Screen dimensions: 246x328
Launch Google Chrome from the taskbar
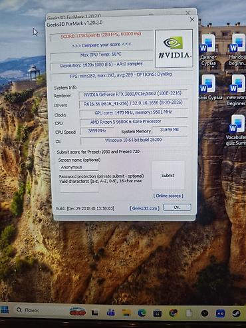click(174, 313)
